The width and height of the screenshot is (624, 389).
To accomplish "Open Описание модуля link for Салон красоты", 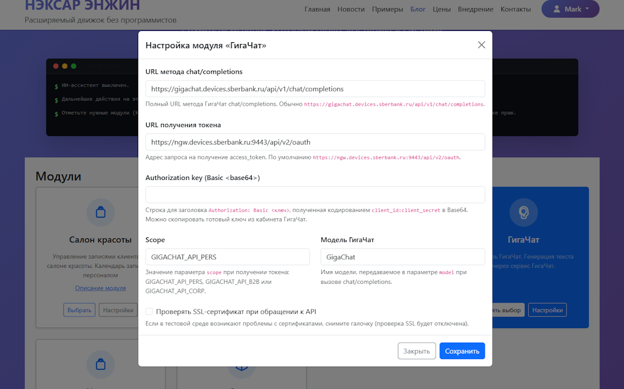I will click(x=100, y=288).
